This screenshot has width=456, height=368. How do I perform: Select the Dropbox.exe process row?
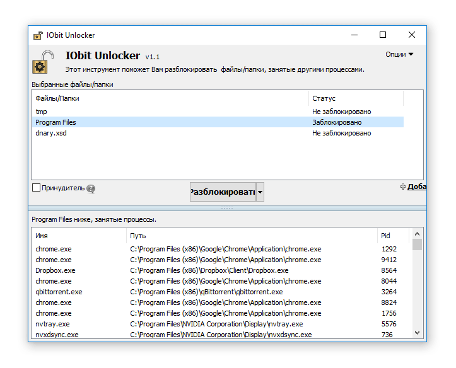click(x=222, y=270)
